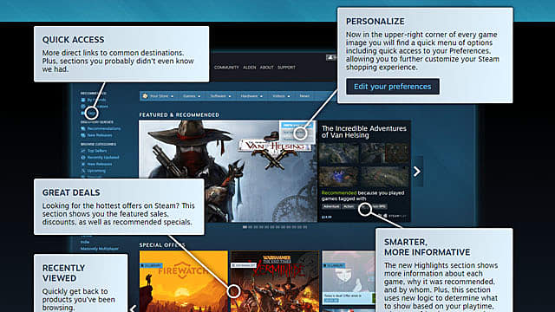Select the Adventure tag on Van Helsing
Screen dimensions: 555x312
pyautogui.click(x=331, y=206)
